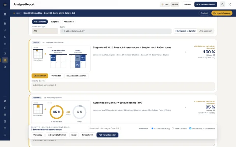Uncheck 'Detailseite je Erkenntnis' checkbox
This screenshot has width=236, height=147.
point(190,129)
